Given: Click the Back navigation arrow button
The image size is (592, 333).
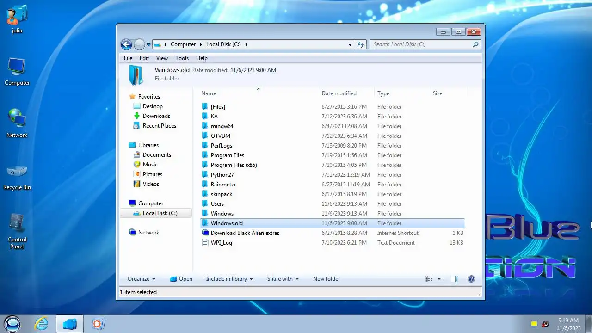Looking at the screenshot, I should (x=126, y=44).
